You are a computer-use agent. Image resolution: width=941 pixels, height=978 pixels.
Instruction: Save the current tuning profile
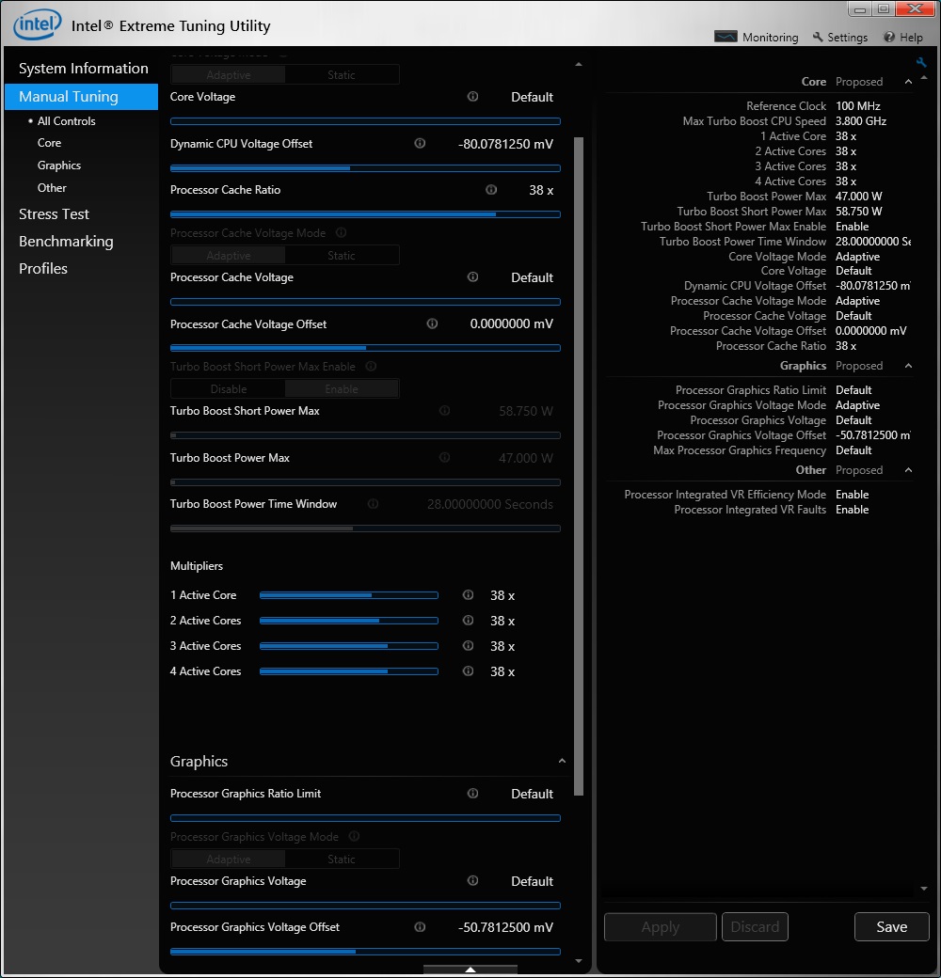(892, 927)
